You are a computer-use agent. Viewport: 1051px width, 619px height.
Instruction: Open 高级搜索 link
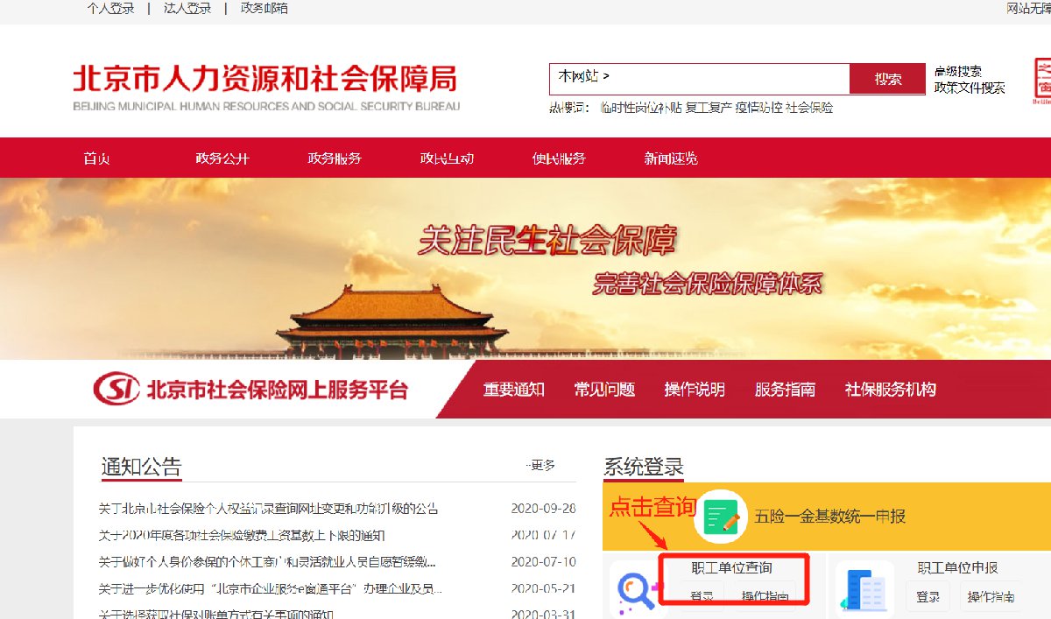[x=958, y=72]
